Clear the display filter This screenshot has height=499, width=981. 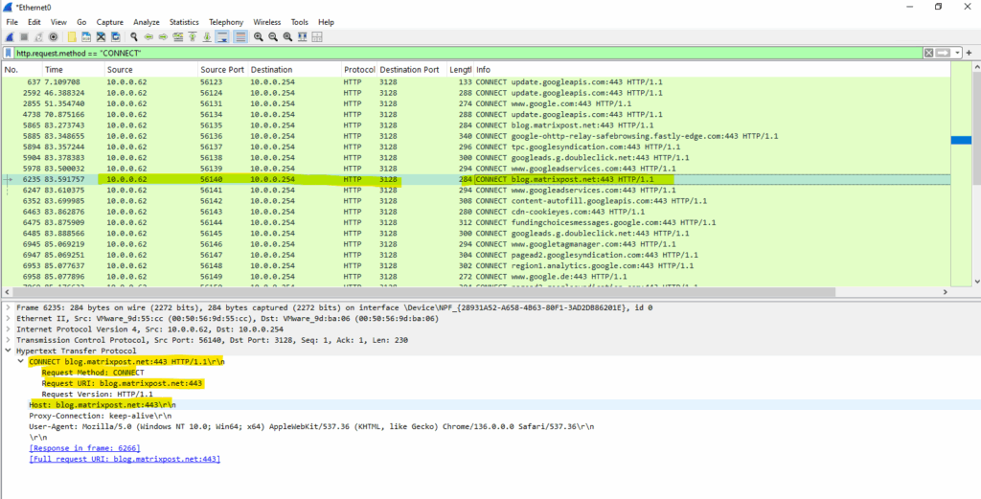click(x=929, y=53)
